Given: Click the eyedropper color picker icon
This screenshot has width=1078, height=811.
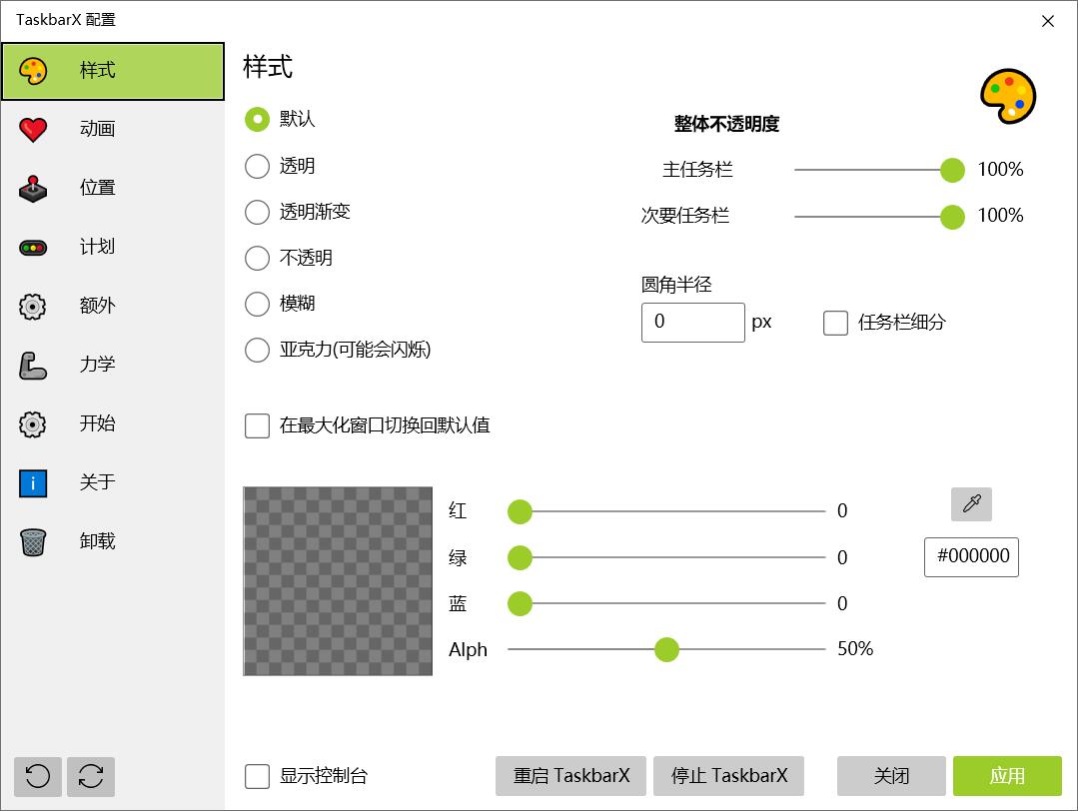Looking at the screenshot, I should tap(971, 503).
